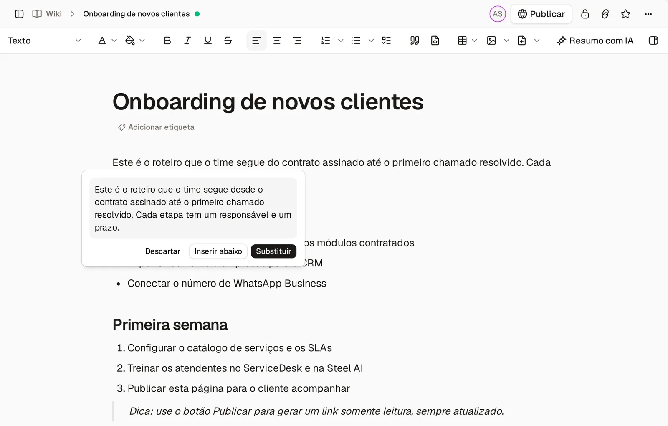Open the page lock permissions icon
Viewport: 668px width, 426px height.
[585, 14]
